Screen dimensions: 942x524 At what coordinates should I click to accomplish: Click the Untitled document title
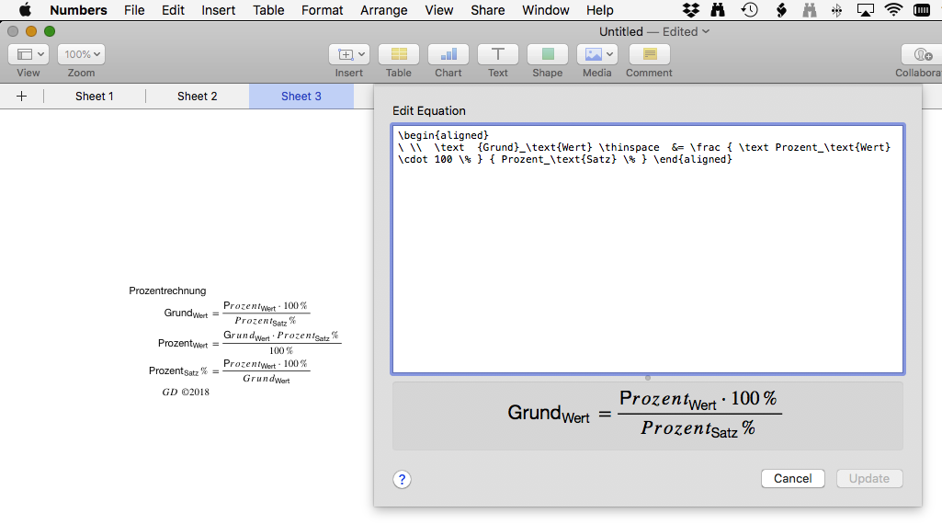click(x=620, y=31)
